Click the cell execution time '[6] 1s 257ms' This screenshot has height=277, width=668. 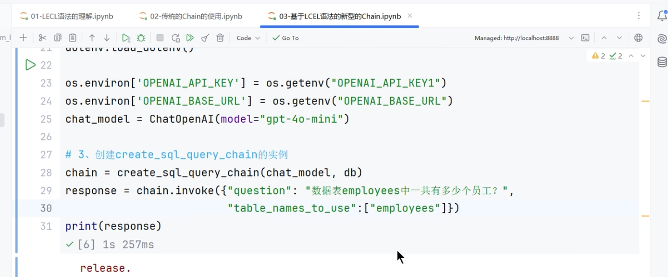click(x=116, y=244)
